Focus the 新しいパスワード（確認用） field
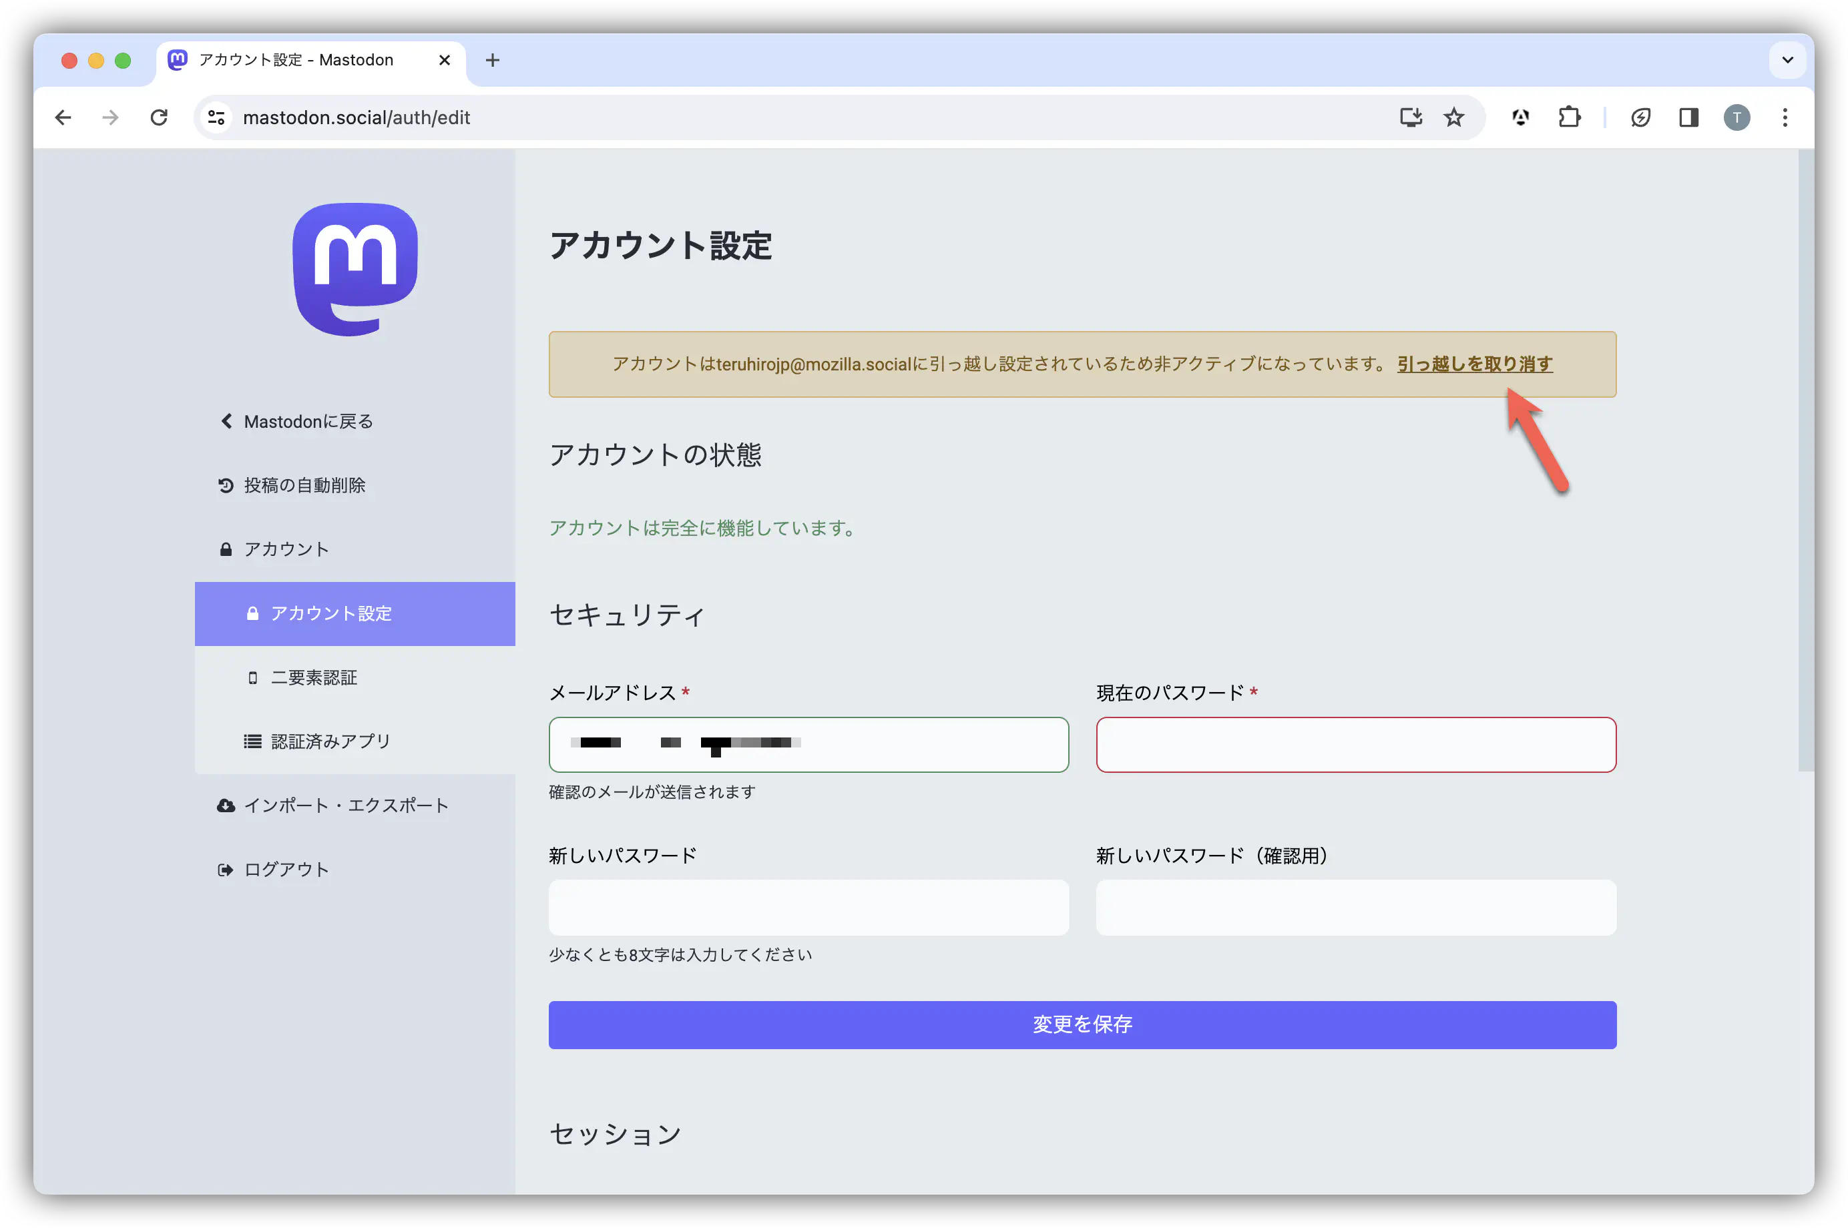 tap(1355, 907)
